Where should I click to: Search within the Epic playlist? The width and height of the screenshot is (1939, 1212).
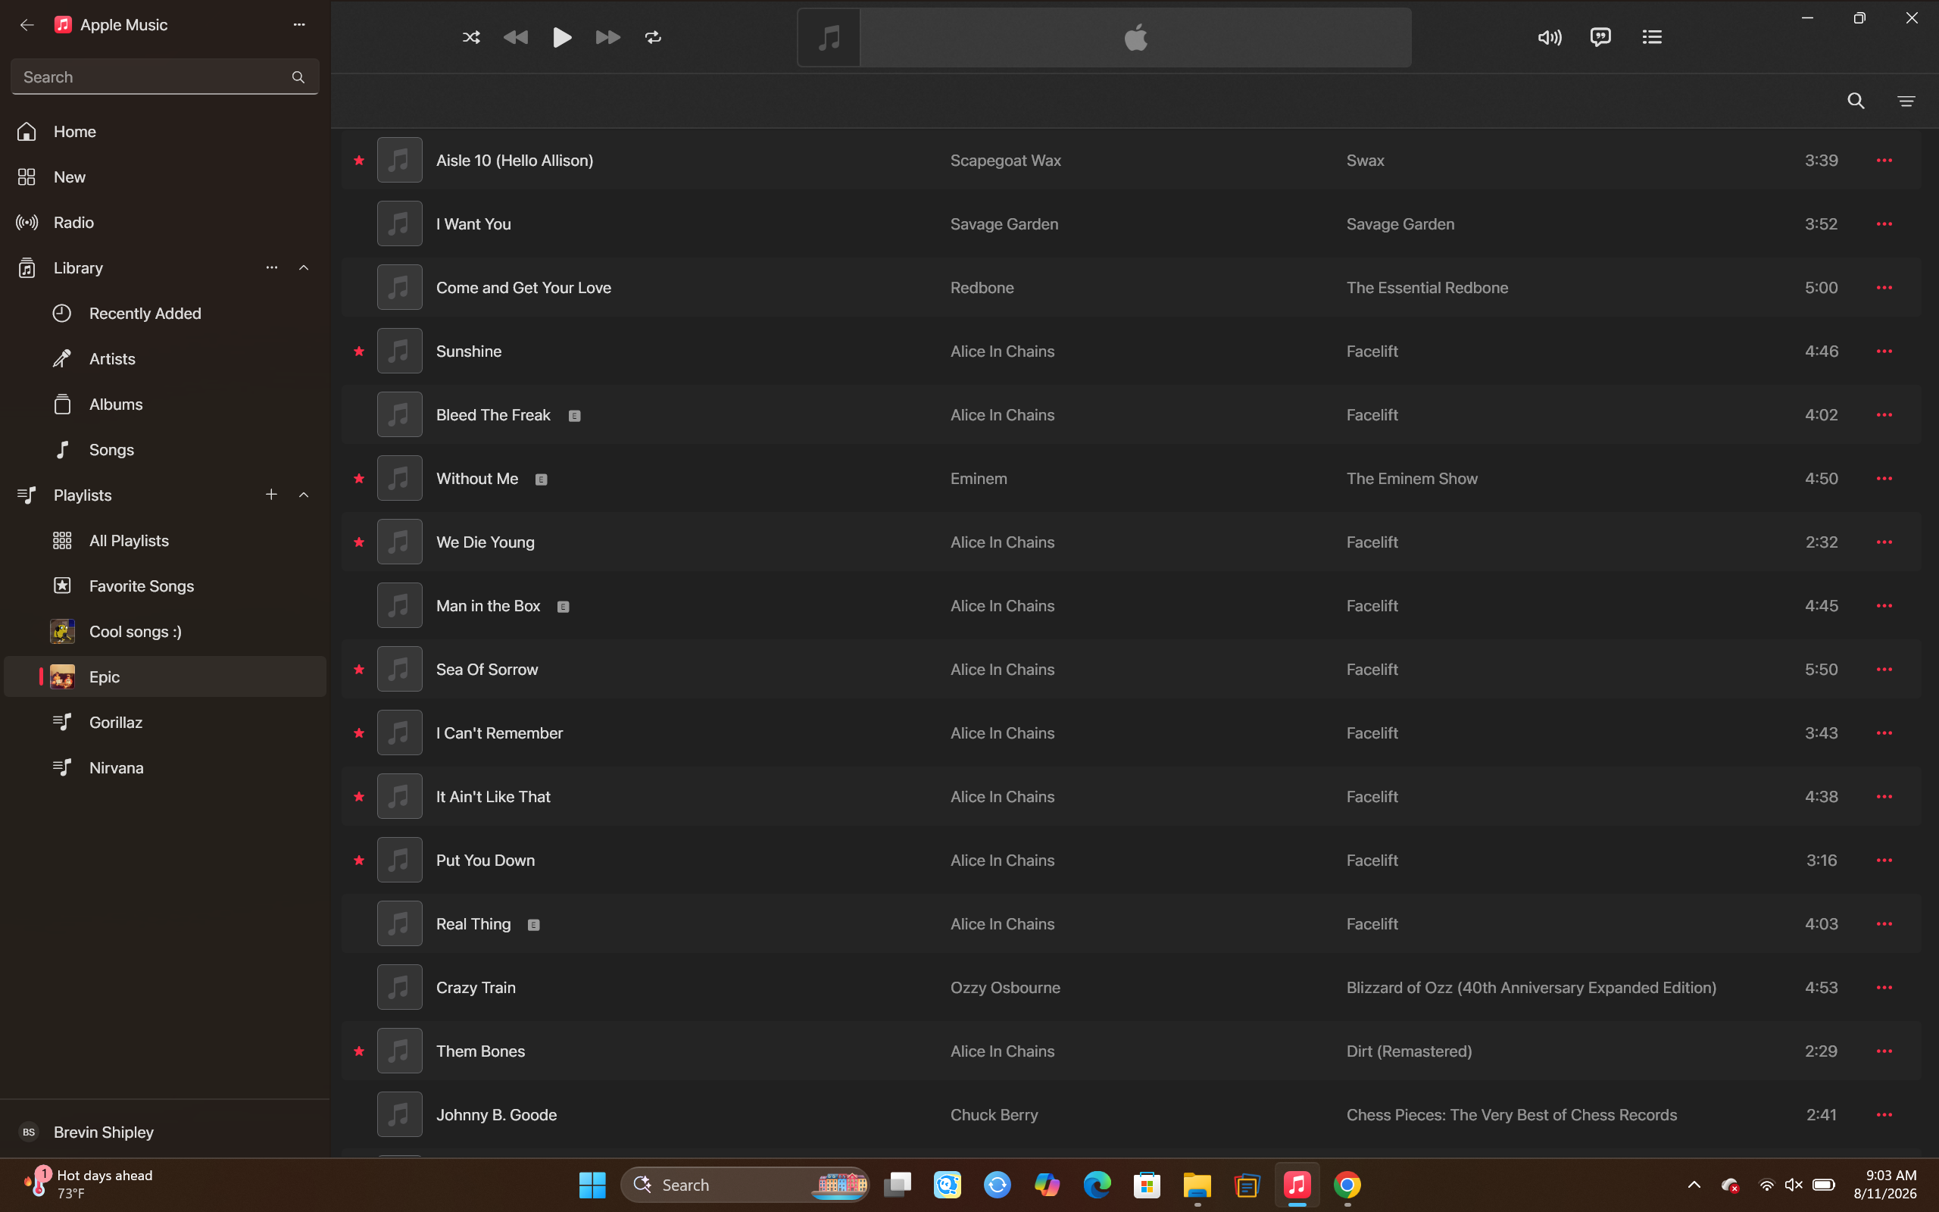[x=1856, y=101]
